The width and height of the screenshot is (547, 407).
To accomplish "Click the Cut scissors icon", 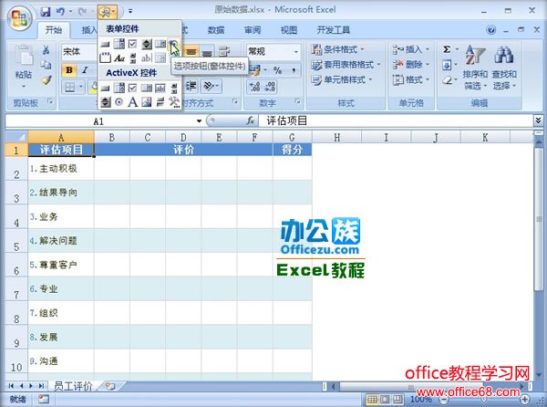I will [46, 50].
